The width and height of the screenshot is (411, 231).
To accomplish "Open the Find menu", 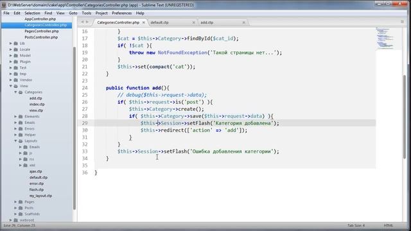I will click(x=48, y=13).
